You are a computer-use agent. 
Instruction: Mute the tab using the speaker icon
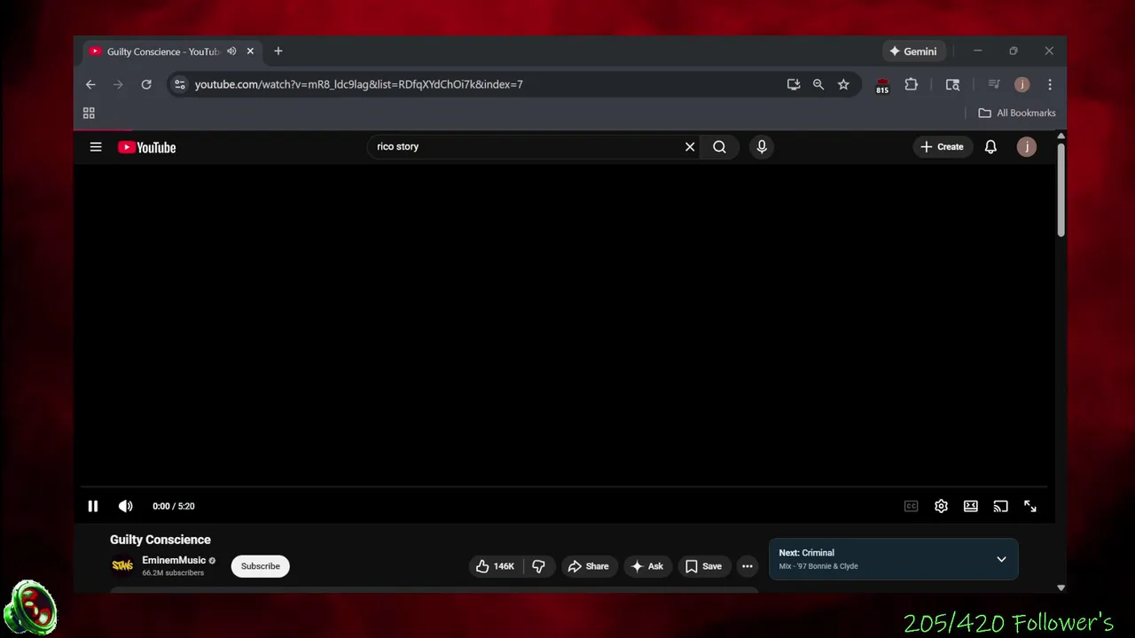point(231,51)
